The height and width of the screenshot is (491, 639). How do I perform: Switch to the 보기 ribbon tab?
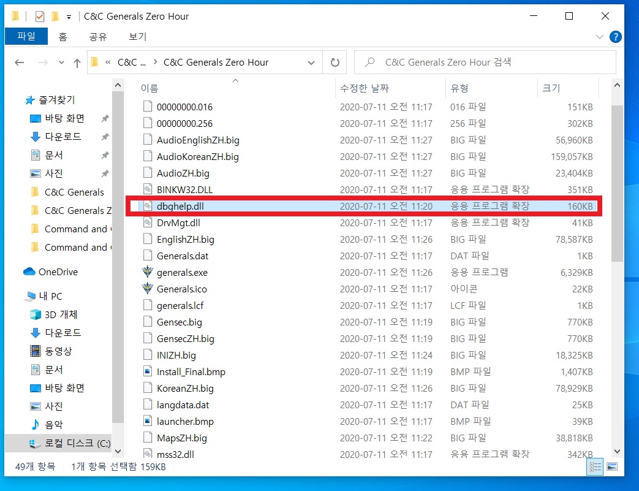pos(138,37)
